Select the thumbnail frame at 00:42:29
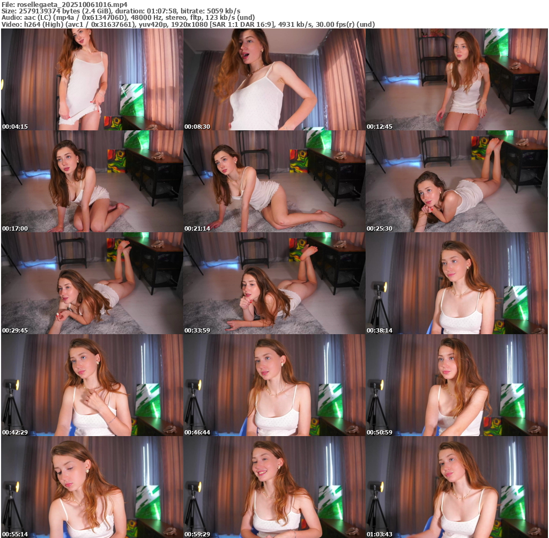The image size is (549, 538). pyautogui.click(x=92, y=385)
